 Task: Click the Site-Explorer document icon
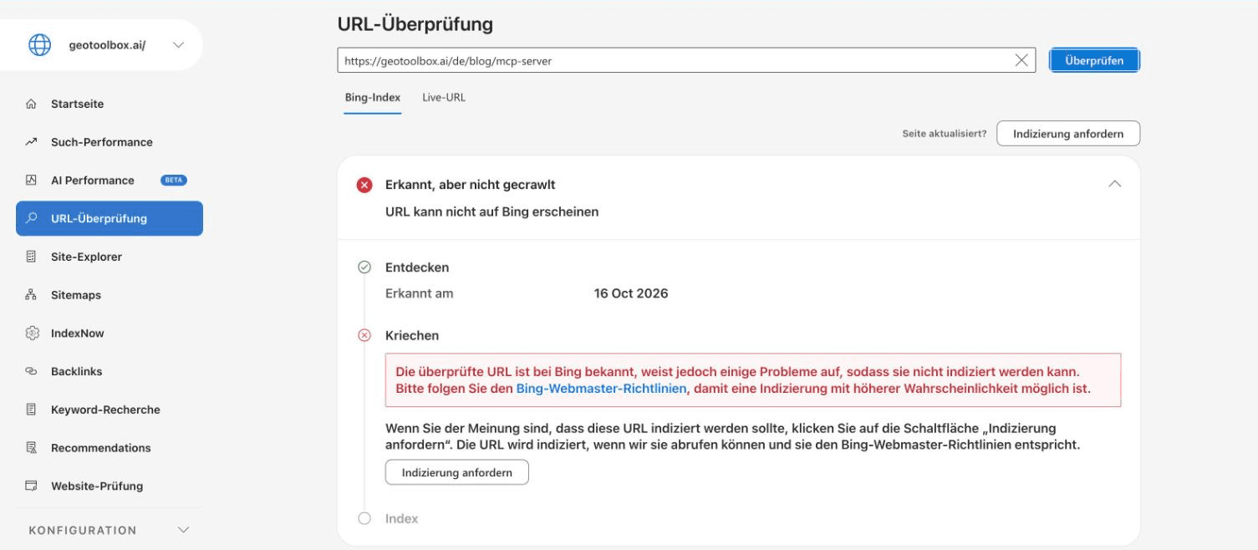[x=32, y=257]
